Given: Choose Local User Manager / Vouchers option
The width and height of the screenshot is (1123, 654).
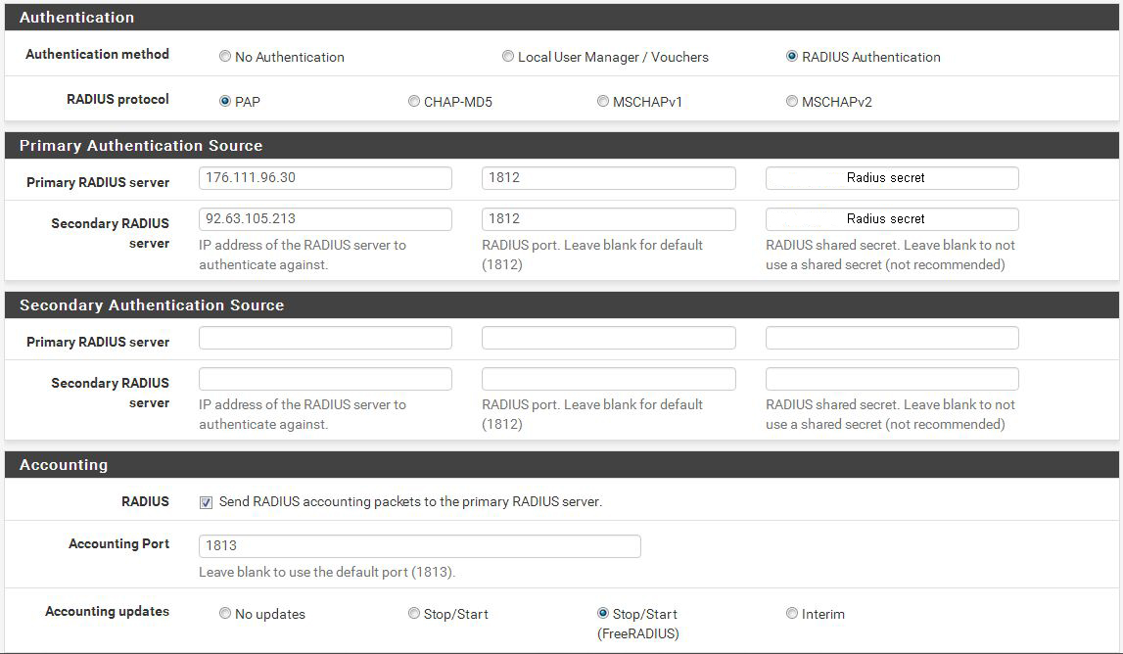Looking at the screenshot, I should point(508,57).
